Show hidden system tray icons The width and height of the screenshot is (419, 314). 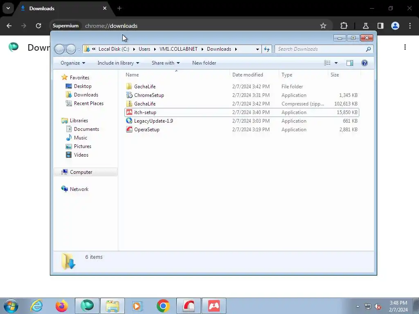tap(358, 306)
